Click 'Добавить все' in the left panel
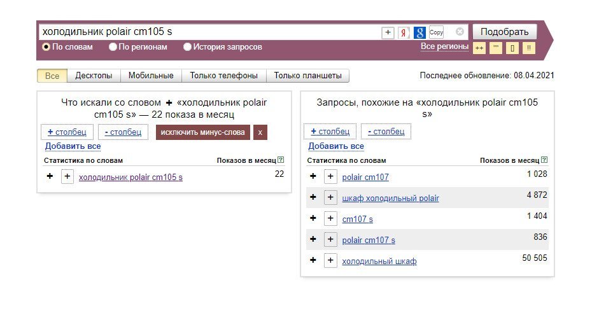606x313 pixels. tap(73, 146)
